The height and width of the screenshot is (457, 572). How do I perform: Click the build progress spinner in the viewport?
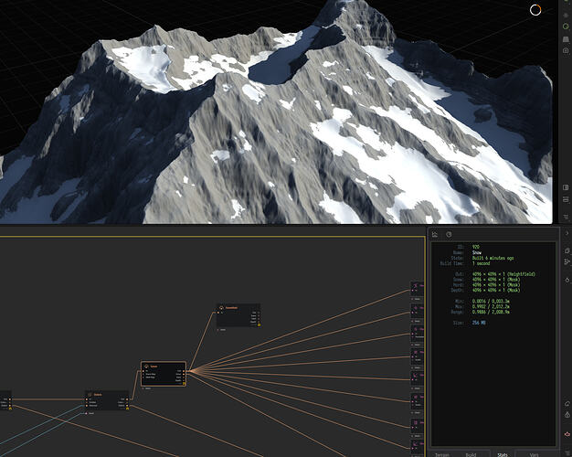pyautogui.click(x=535, y=10)
